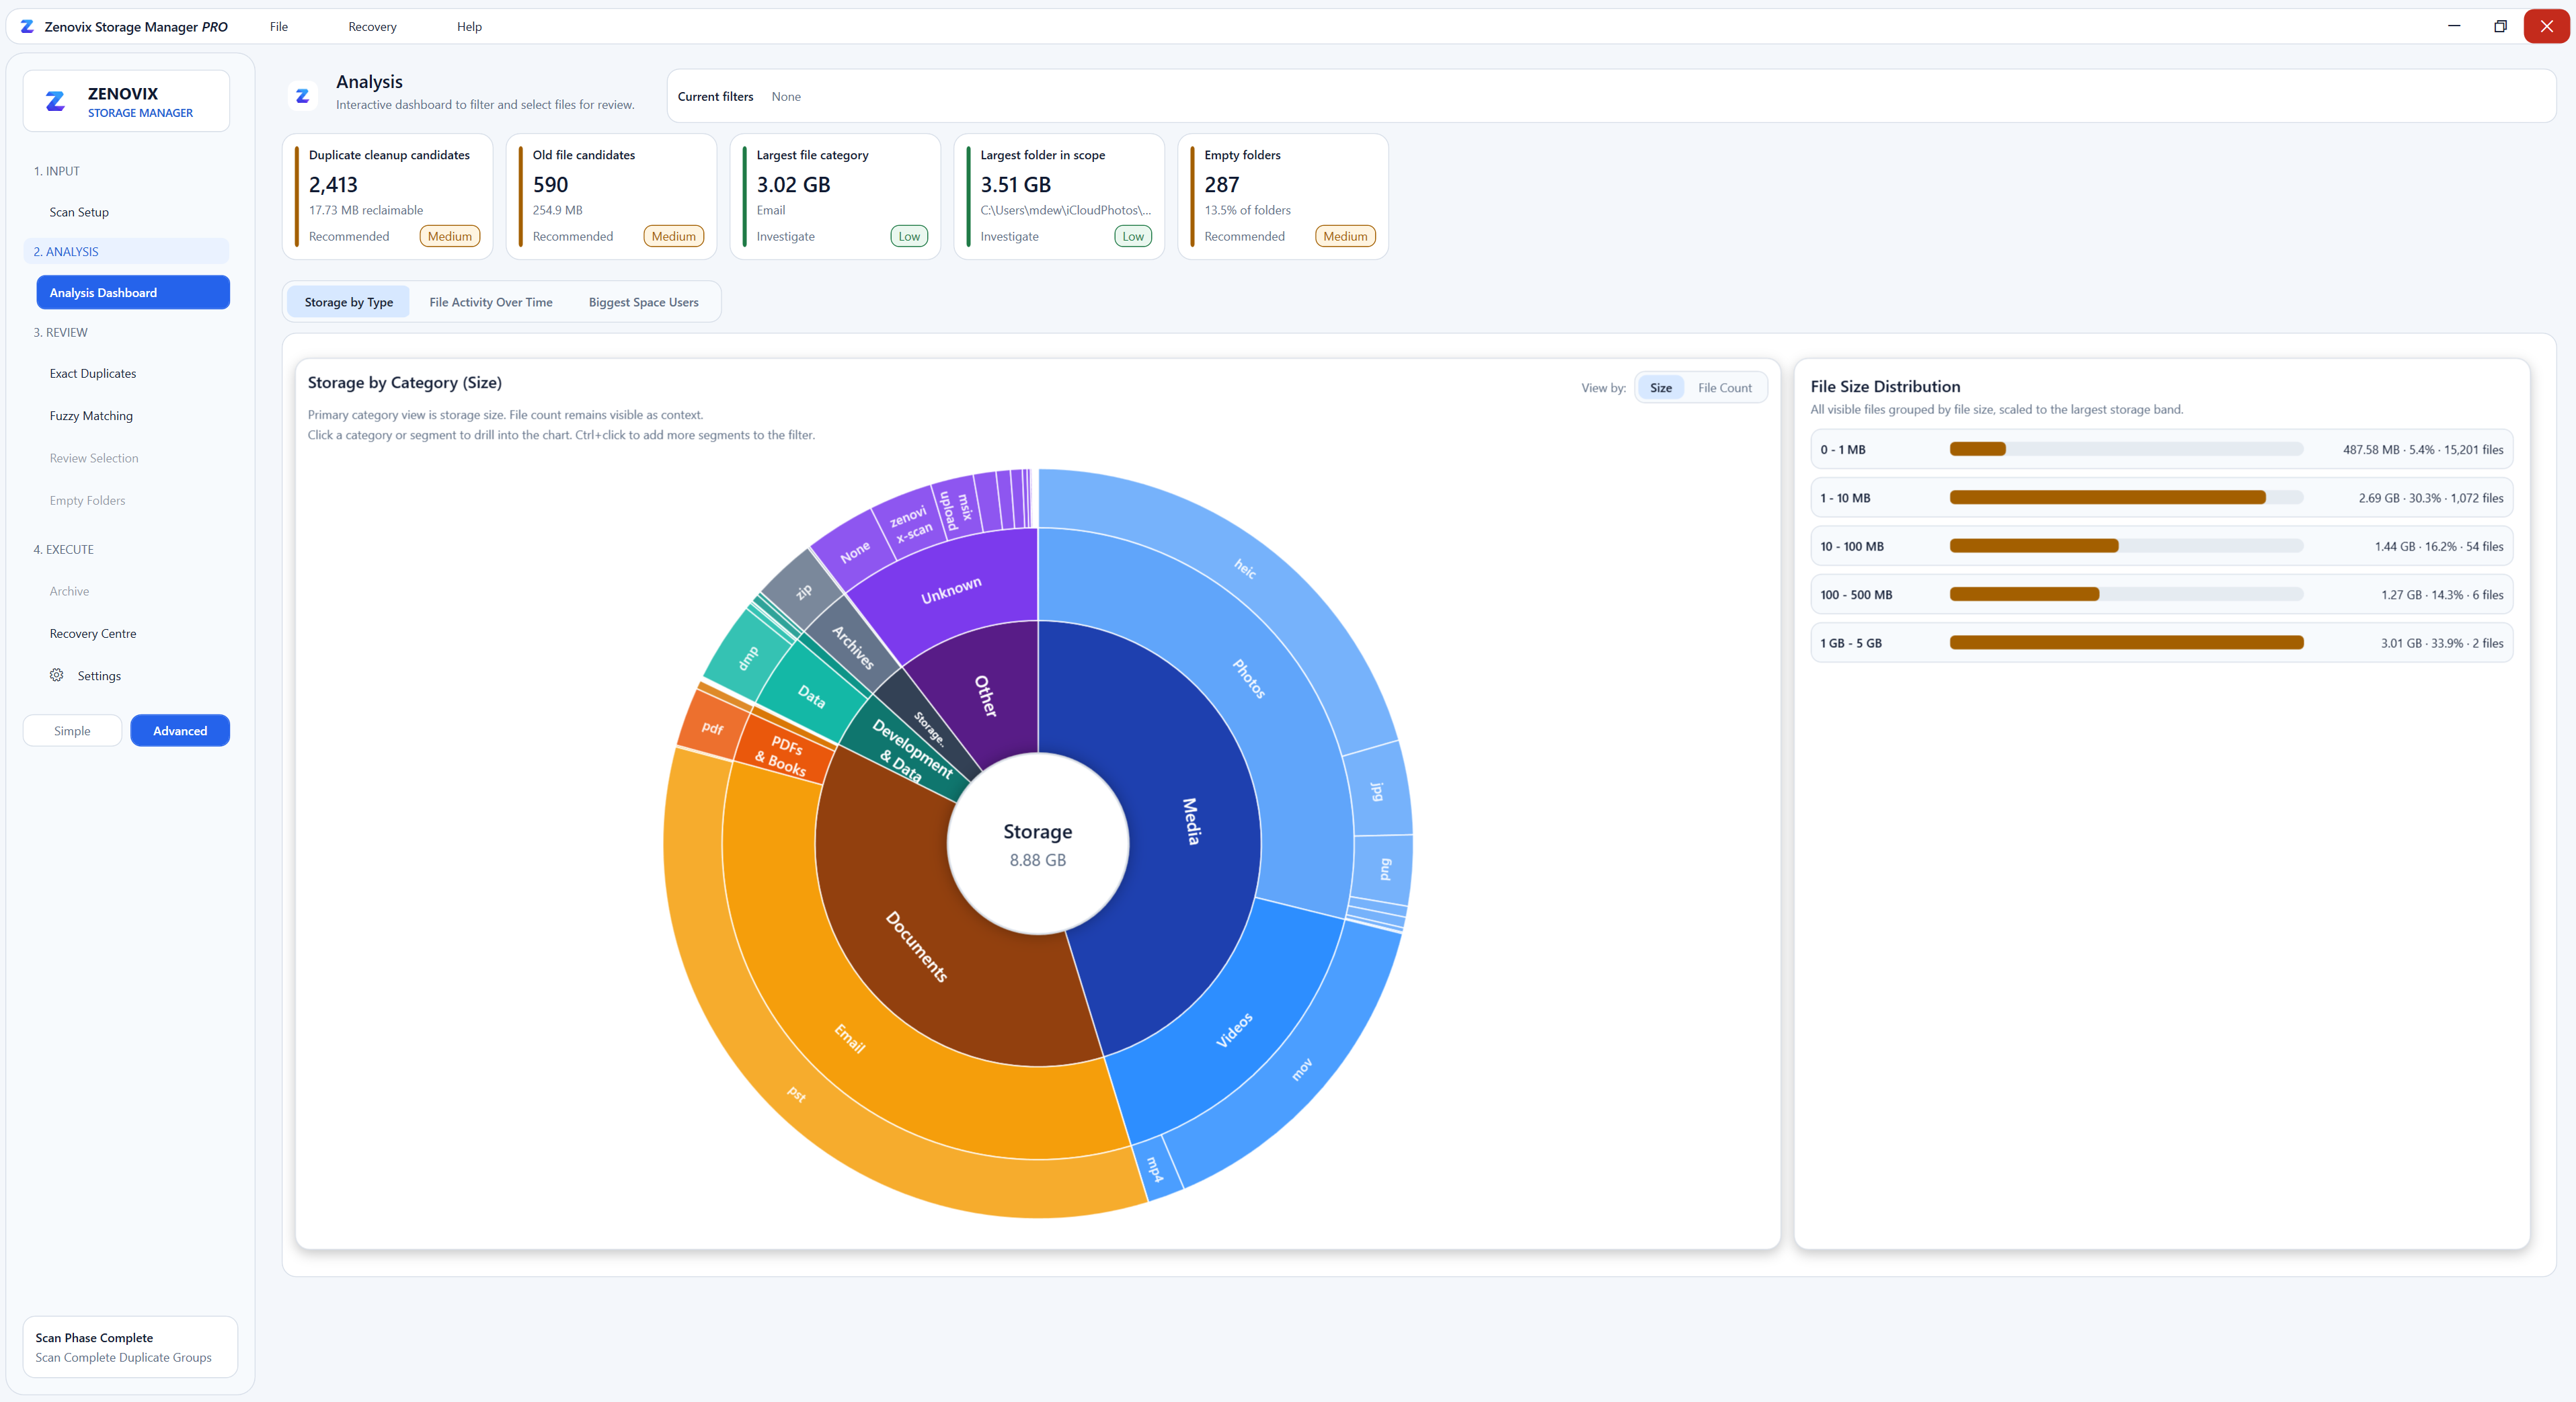Select the Email ring segment
This screenshot has width=2576, height=1402.
pos(850,1038)
